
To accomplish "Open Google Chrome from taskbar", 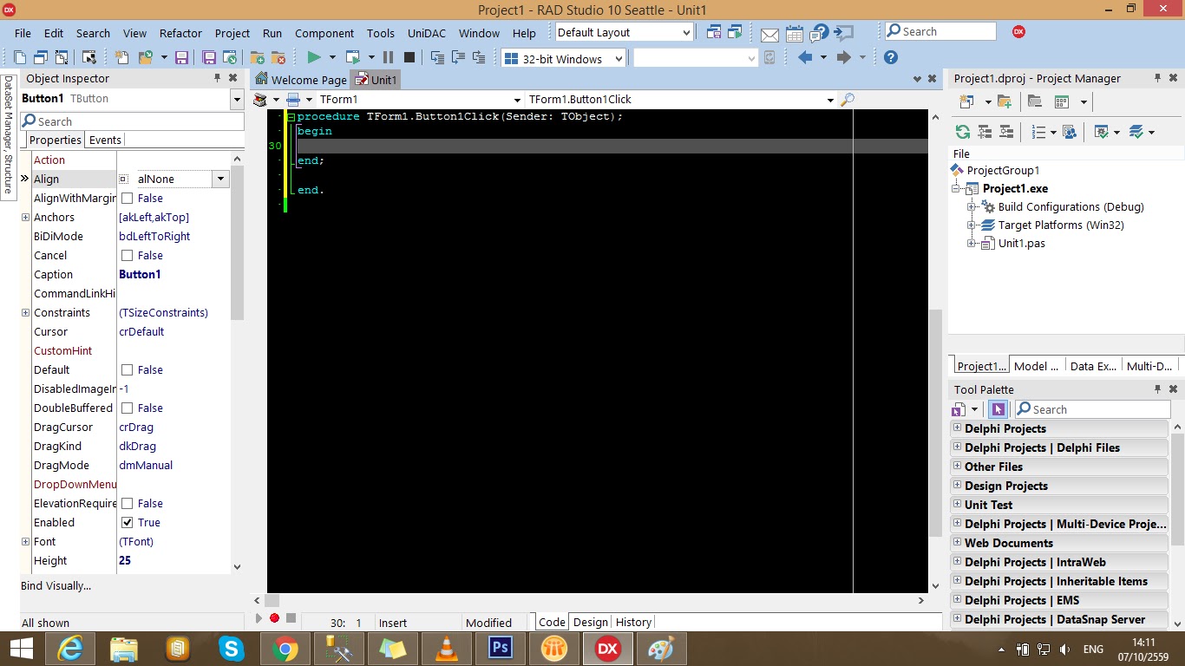I will tap(285, 648).
